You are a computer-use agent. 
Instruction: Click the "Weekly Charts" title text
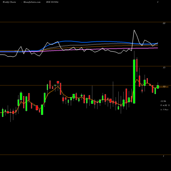(x=9, y=2)
